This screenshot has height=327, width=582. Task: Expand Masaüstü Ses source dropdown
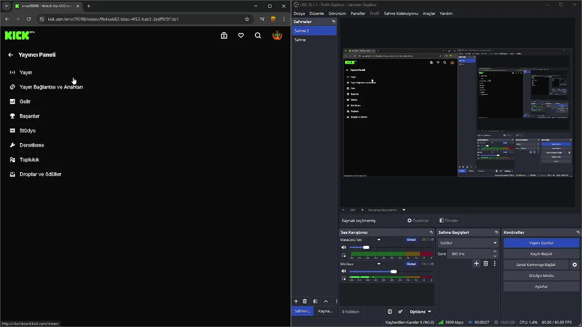[x=379, y=240]
